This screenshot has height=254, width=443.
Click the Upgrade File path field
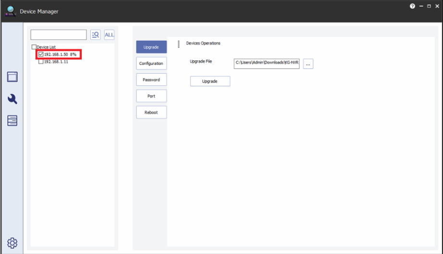pyautogui.click(x=267, y=64)
